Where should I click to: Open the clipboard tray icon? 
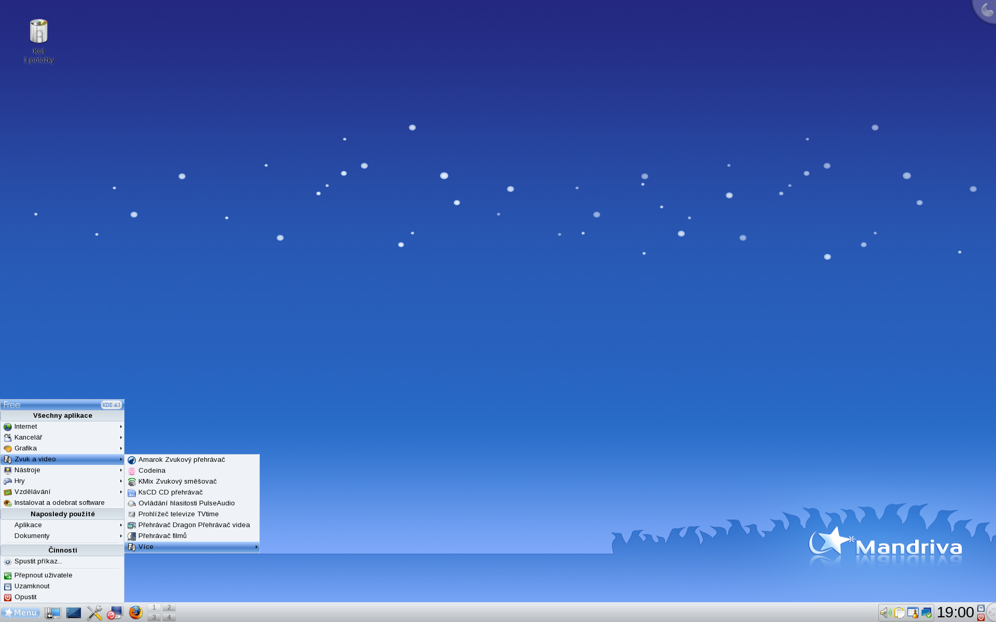(900, 613)
